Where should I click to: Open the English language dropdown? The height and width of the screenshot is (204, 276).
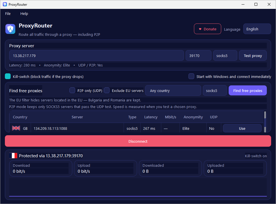[x=257, y=29]
